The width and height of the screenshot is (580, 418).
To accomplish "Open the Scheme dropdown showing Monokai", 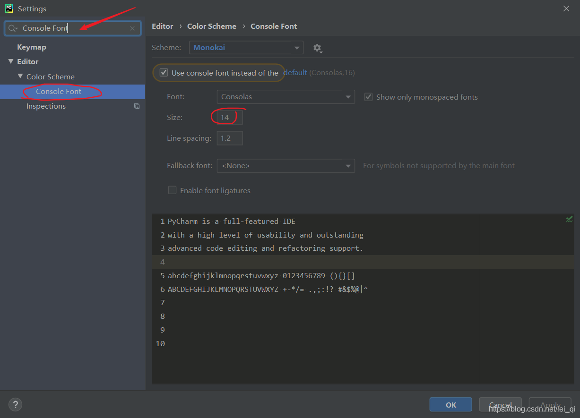I will [x=246, y=48].
